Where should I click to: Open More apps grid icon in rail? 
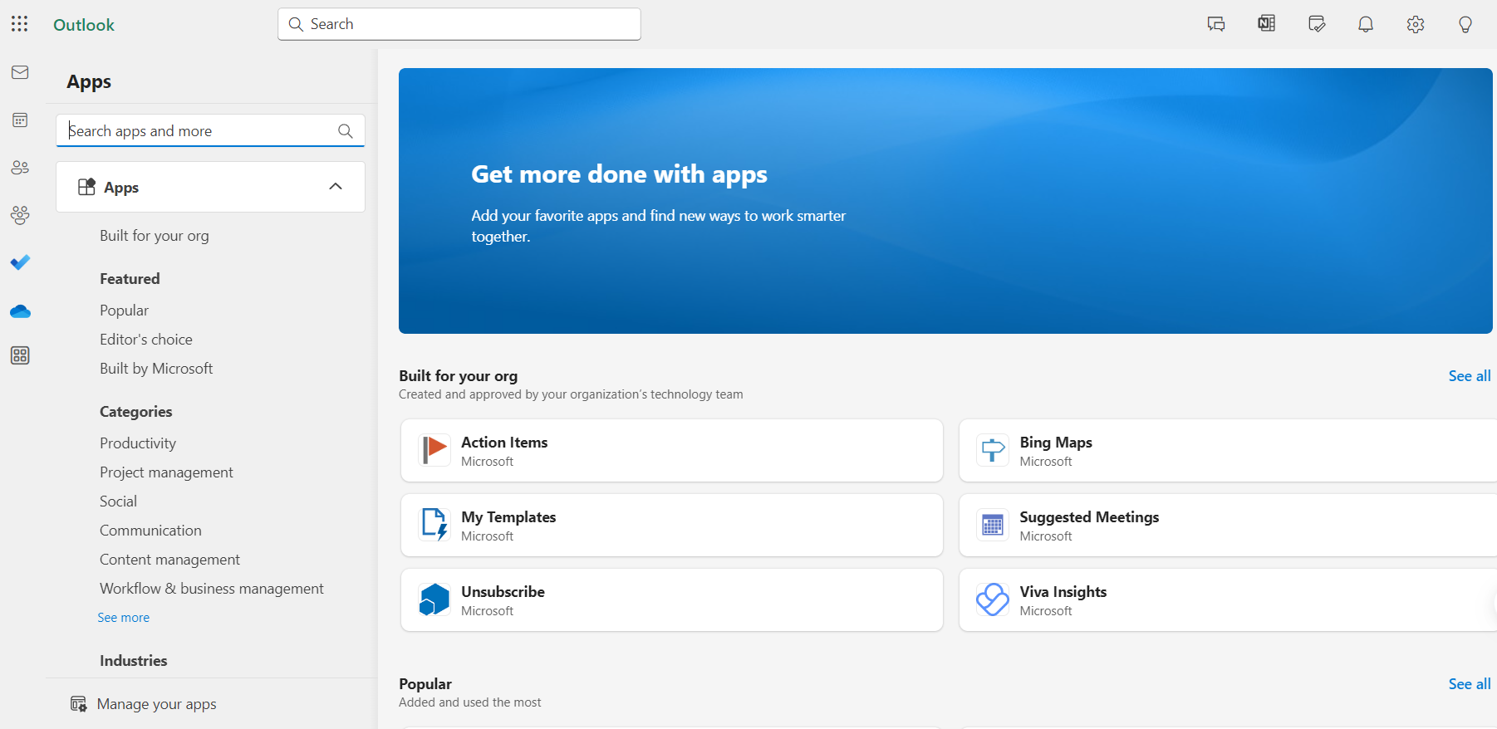tap(20, 355)
